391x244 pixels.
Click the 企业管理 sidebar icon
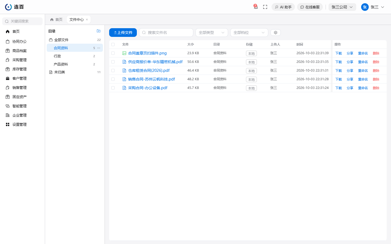click(x=8, y=115)
